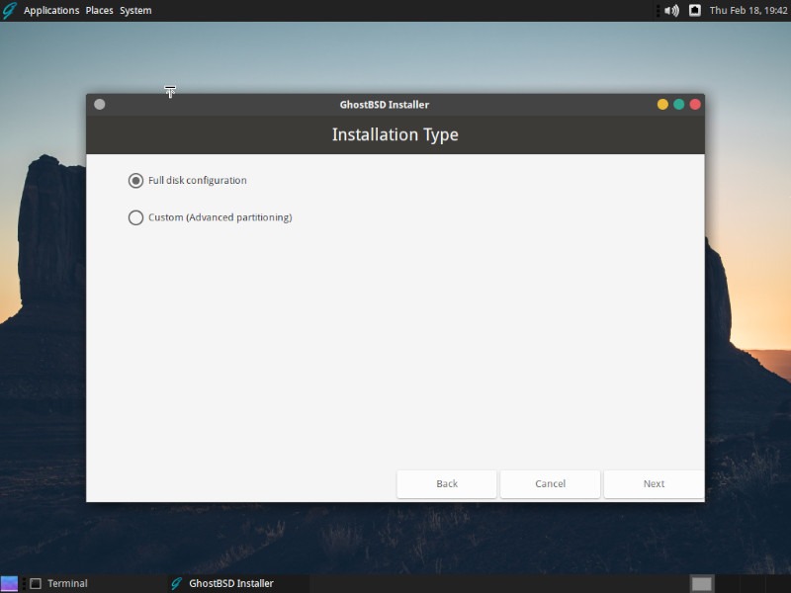This screenshot has width=791, height=593.
Task: Click the Installation Type header area
Action: [395, 134]
